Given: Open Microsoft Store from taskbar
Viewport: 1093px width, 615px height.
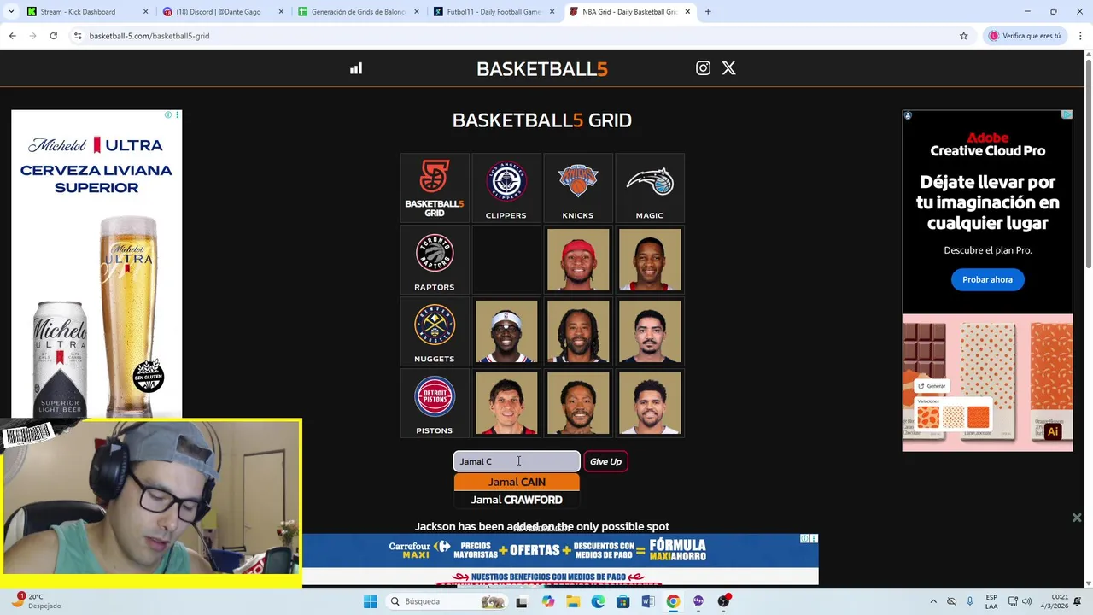Looking at the screenshot, I should pyautogui.click(x=622, y=601).
